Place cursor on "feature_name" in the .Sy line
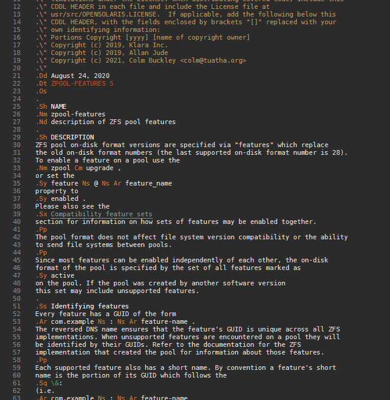390x400 pixels. click(149, 183)
